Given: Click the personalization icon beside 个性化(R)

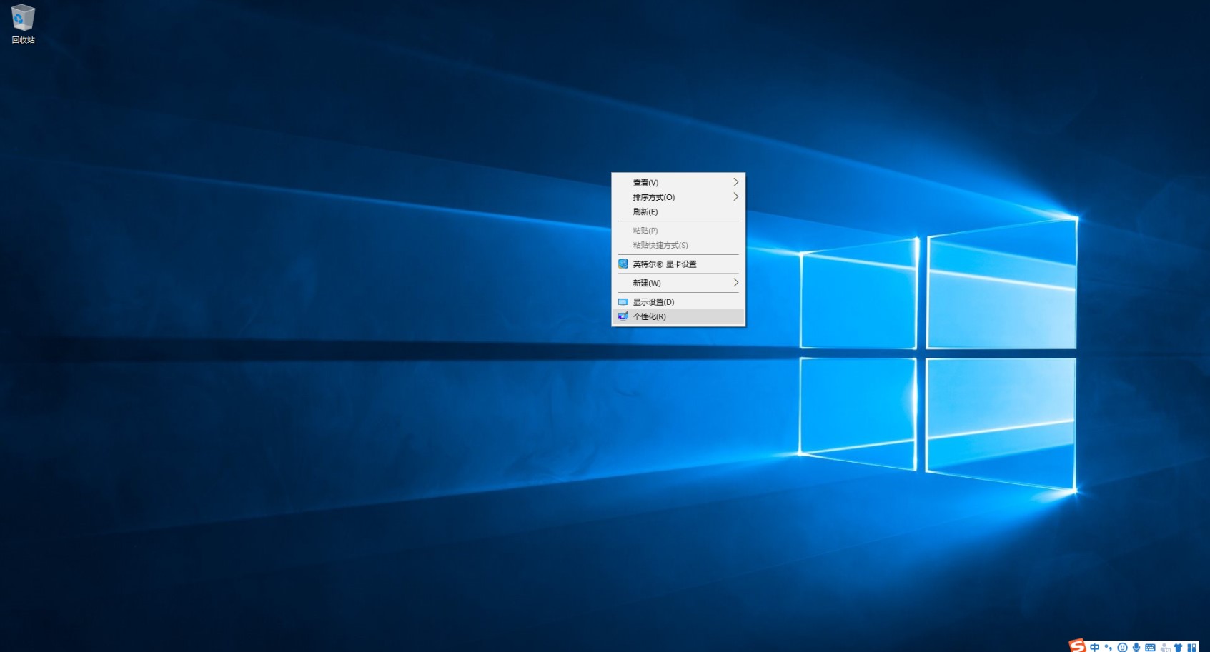Looking at the screenshot, I should [623, 316].
